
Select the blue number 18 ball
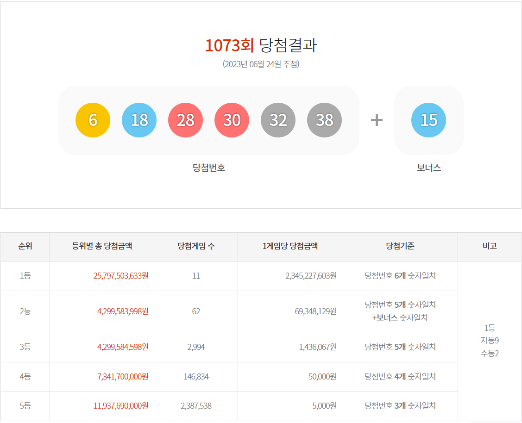(139, 120)
